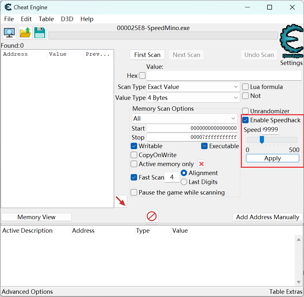Click the Active column header
The image size is (304, 297).
click(x=11, y=230)
